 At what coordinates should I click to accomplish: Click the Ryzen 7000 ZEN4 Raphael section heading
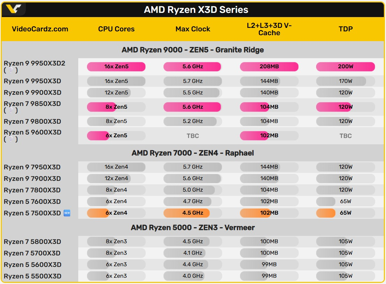click(x=193, y=153)
